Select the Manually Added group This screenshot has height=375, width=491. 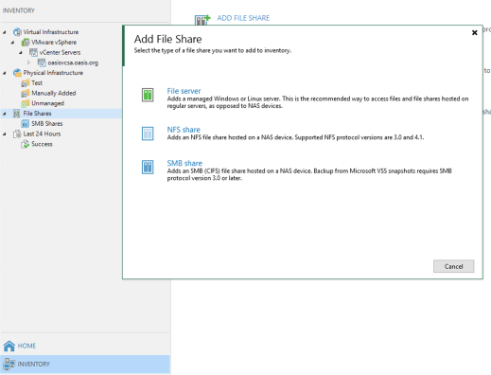coord(54,93)
